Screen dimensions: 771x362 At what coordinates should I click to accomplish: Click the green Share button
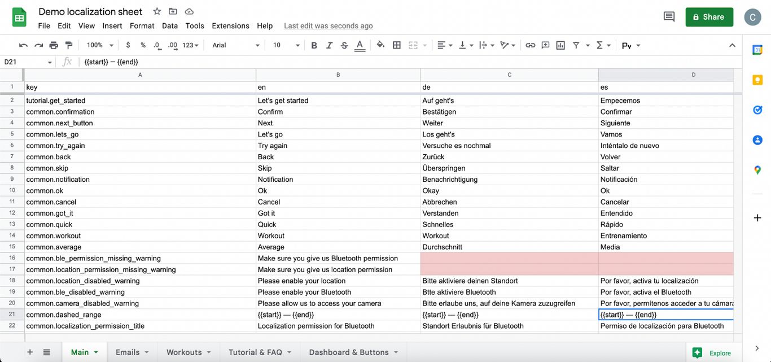coord(709,17)
